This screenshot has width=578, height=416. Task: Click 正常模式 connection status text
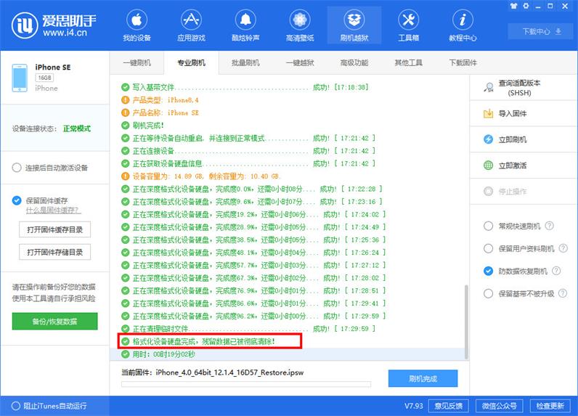click(77, 129)
